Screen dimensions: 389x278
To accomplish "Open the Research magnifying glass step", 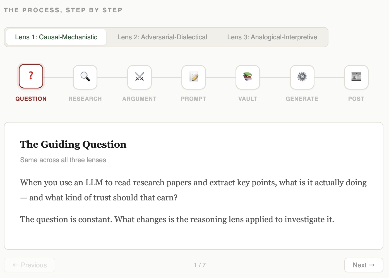I will [x=85, y=77].
